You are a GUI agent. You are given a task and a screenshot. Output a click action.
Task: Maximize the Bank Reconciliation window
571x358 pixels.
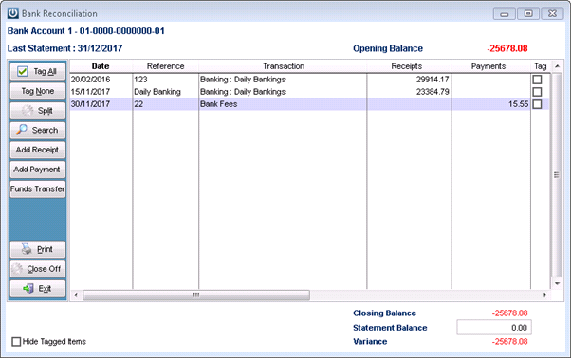tap(528, 14)
